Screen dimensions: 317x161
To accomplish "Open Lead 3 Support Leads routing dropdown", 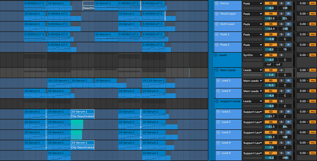I will 252,133.
